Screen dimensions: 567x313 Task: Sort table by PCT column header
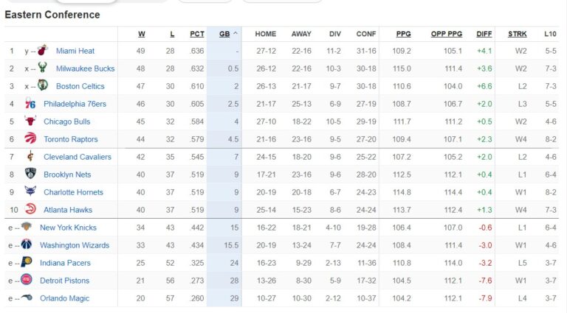[197, 34]
